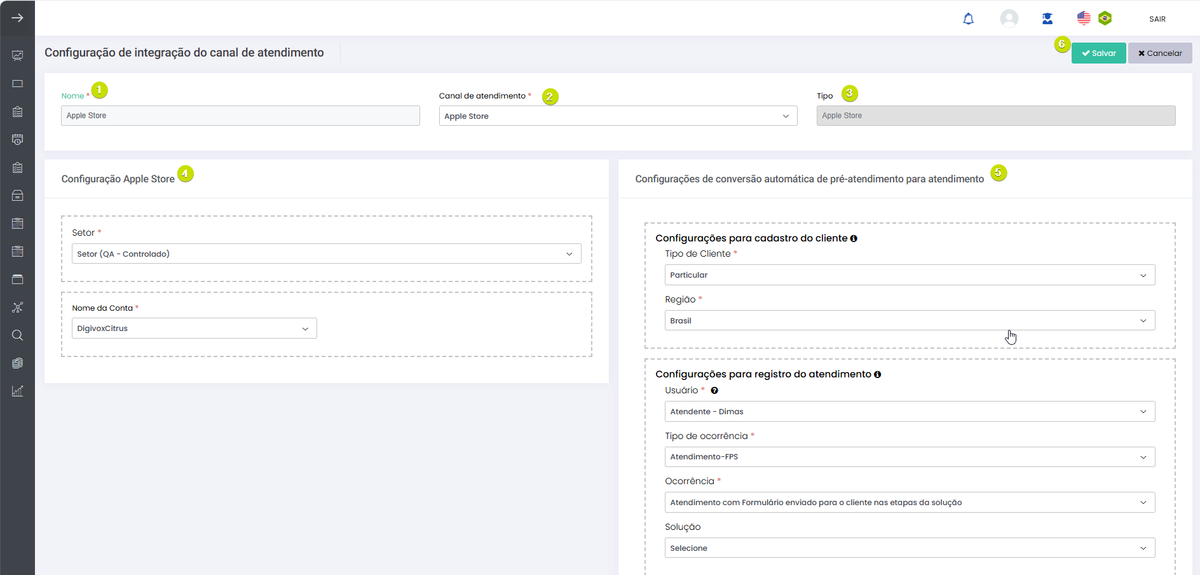Open the Setor dropdown
The image size is (1200, 575).
click(326, 254)
